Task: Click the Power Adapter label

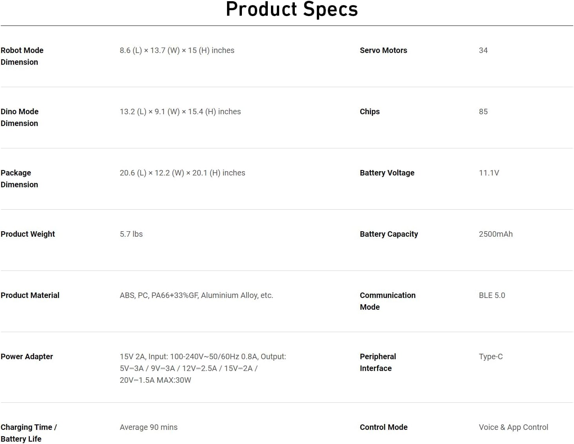Action: [27, 356]
